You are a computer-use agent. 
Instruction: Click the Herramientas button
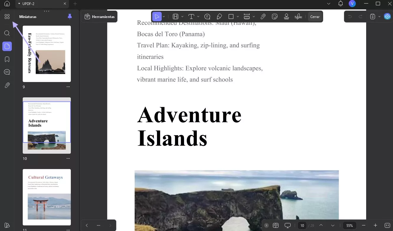99,17
